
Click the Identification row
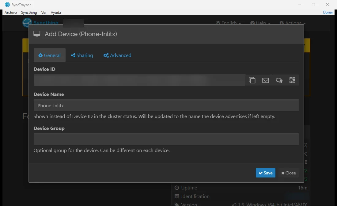tap(241, 196)
